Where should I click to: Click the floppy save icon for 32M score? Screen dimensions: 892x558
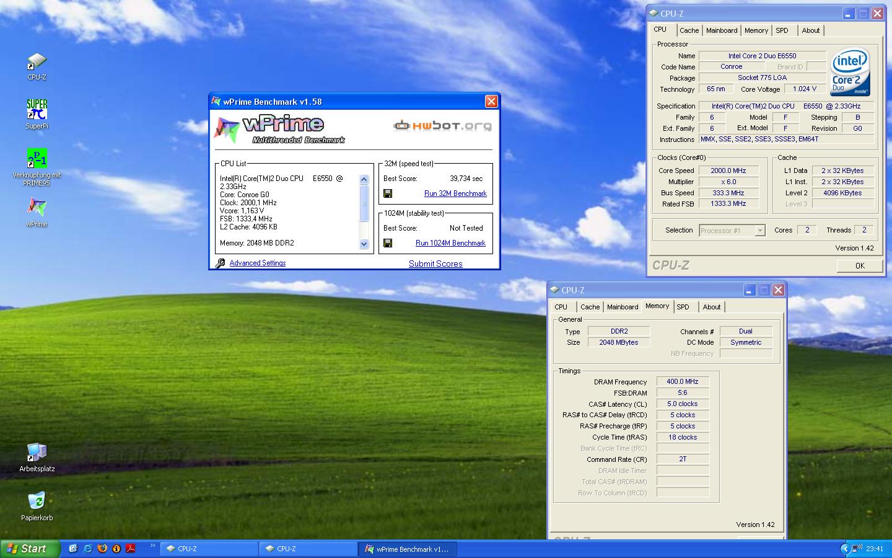pyautogui.click(x=388, y=193)
